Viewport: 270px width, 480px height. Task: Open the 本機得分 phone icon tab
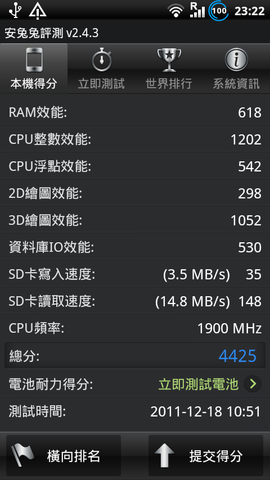click(34, 69)
